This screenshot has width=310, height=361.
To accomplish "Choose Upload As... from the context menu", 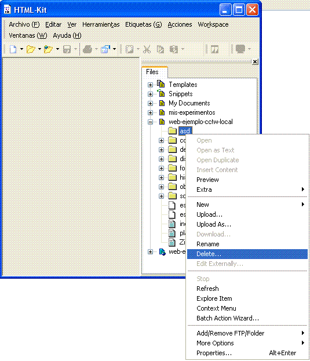I will point(247,224).
